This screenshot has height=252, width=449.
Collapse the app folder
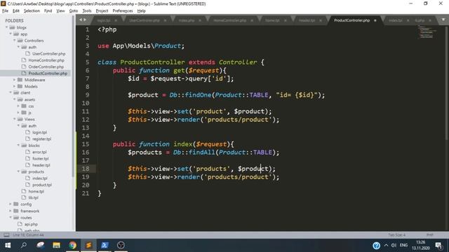pyautogui.click(x=11, y=34)
